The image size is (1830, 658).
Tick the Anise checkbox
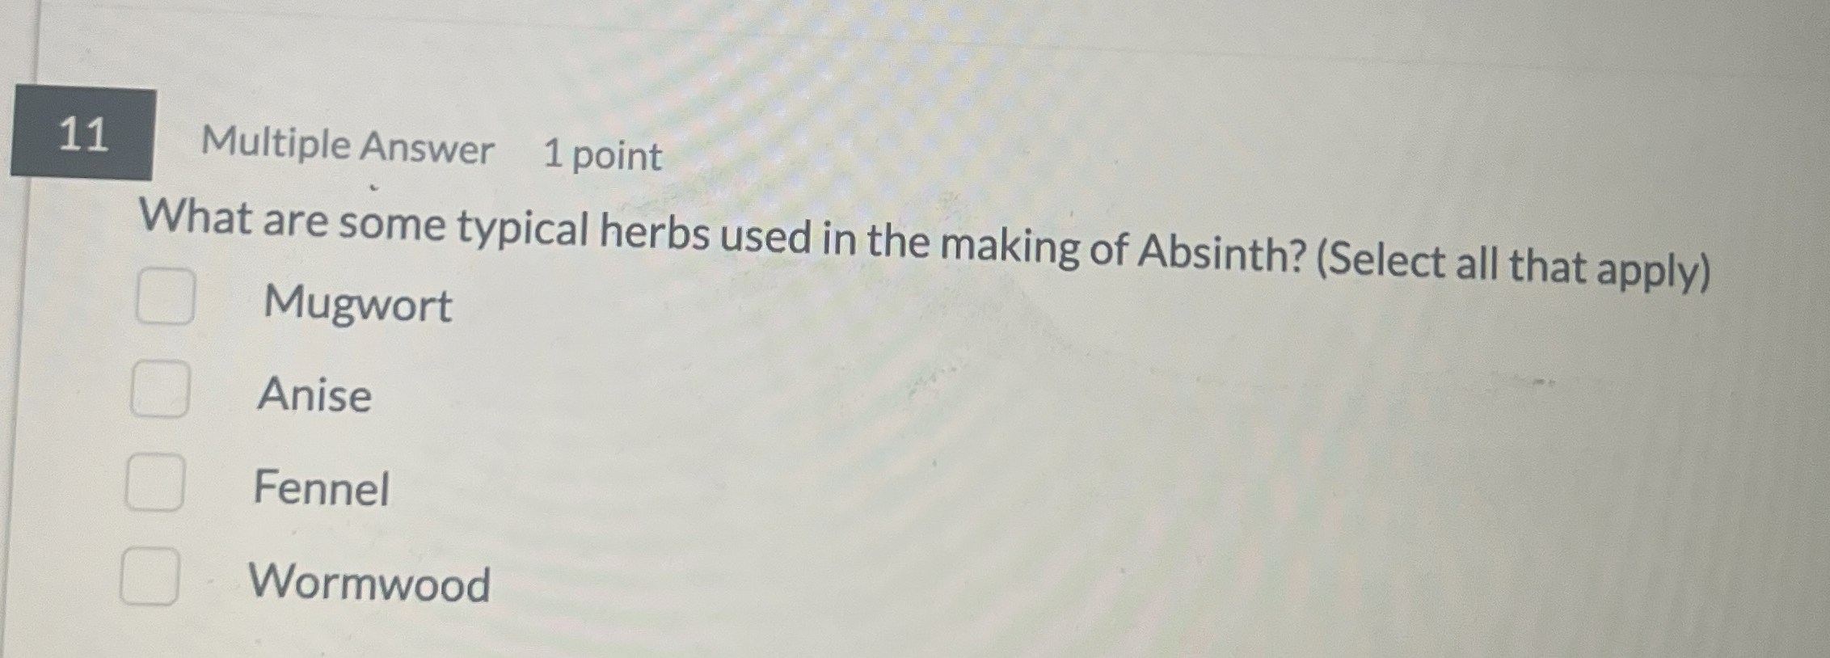[161, 389]
